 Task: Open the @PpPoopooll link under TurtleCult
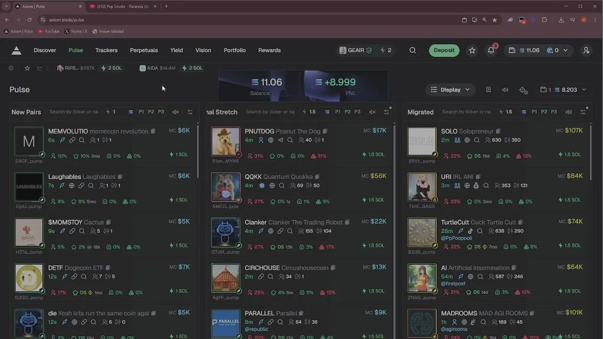click(x=456, y=238)
